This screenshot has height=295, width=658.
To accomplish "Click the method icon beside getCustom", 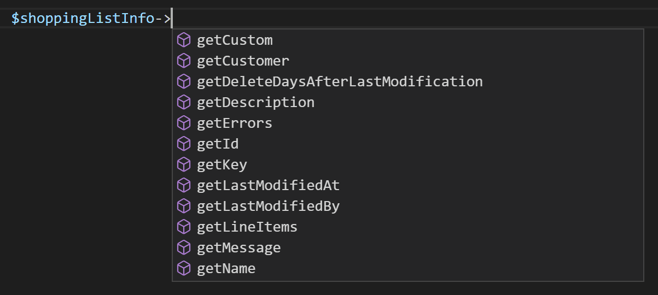I will coord(184,40).
